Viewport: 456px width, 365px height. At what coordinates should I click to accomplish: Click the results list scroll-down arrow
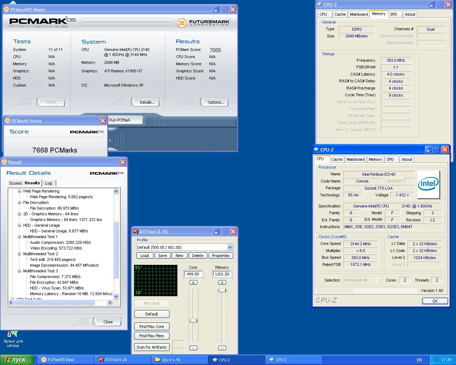click(116, 296)
